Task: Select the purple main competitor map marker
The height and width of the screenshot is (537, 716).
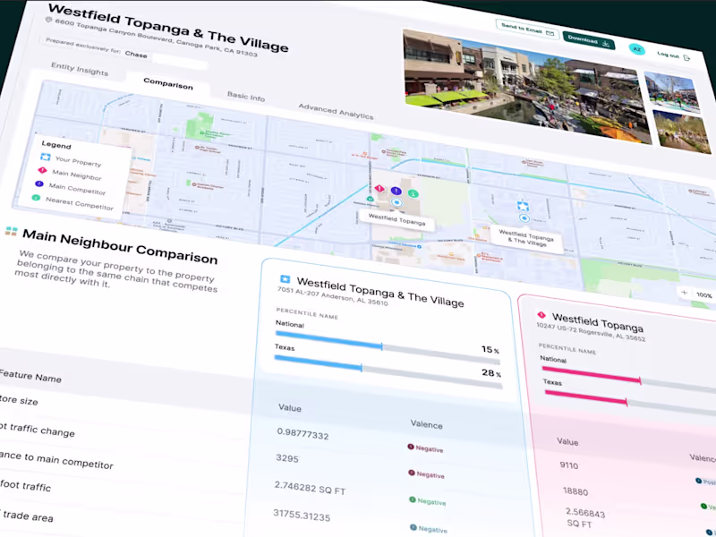Action: 396,191
